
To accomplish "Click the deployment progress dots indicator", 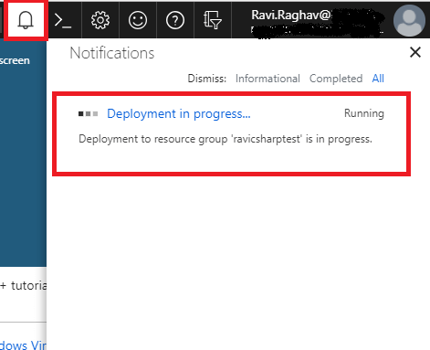I will [88, 114].
